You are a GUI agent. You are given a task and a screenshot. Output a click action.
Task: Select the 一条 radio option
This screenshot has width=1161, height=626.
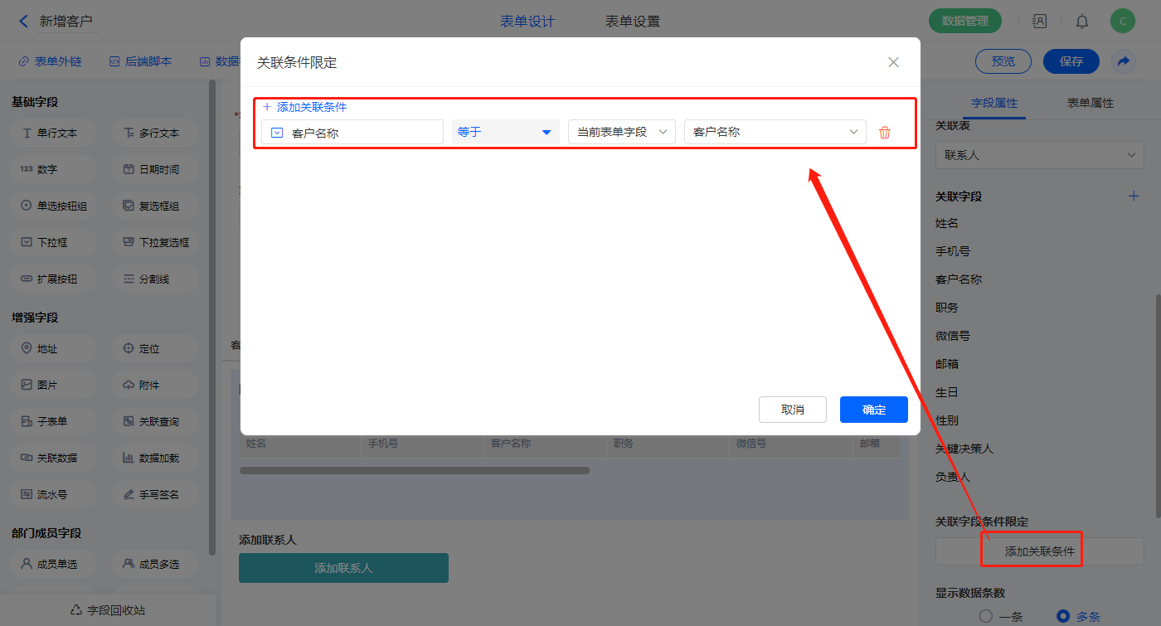[x=986, y=616]
